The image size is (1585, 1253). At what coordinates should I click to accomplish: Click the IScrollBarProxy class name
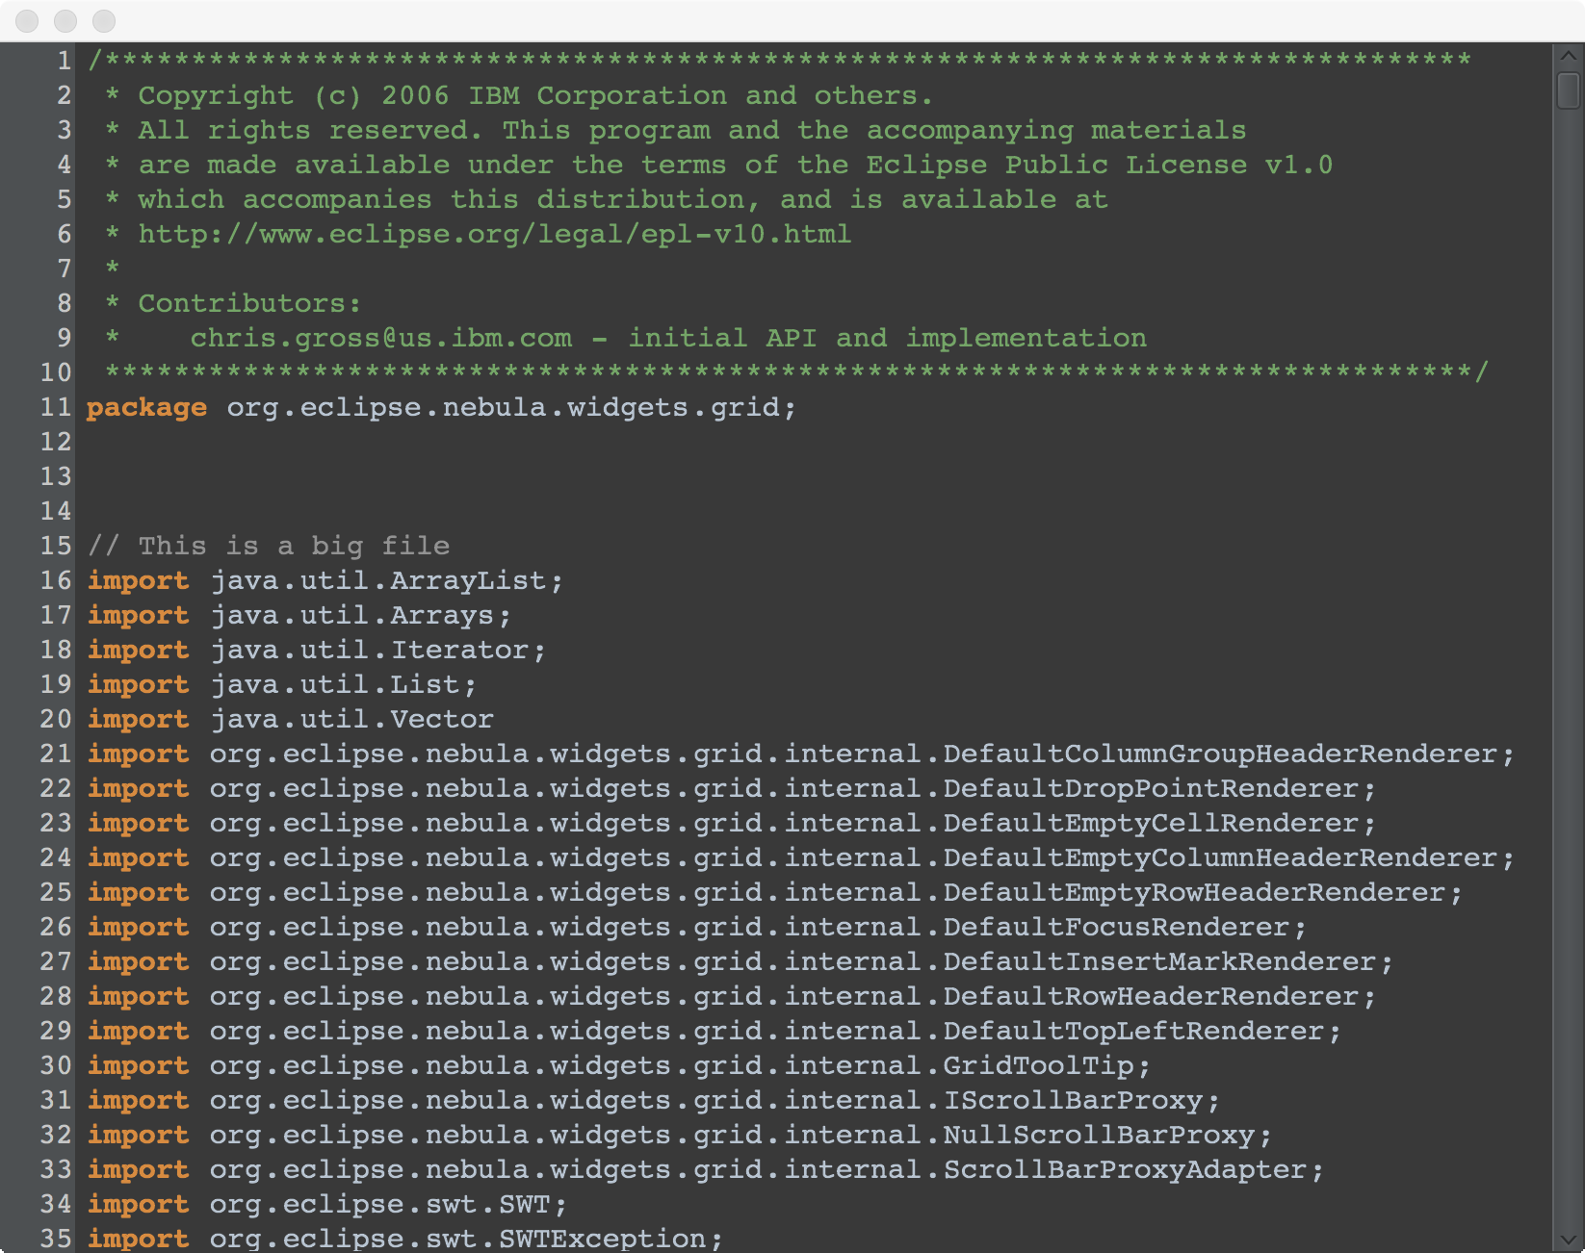[1073, 1100]
